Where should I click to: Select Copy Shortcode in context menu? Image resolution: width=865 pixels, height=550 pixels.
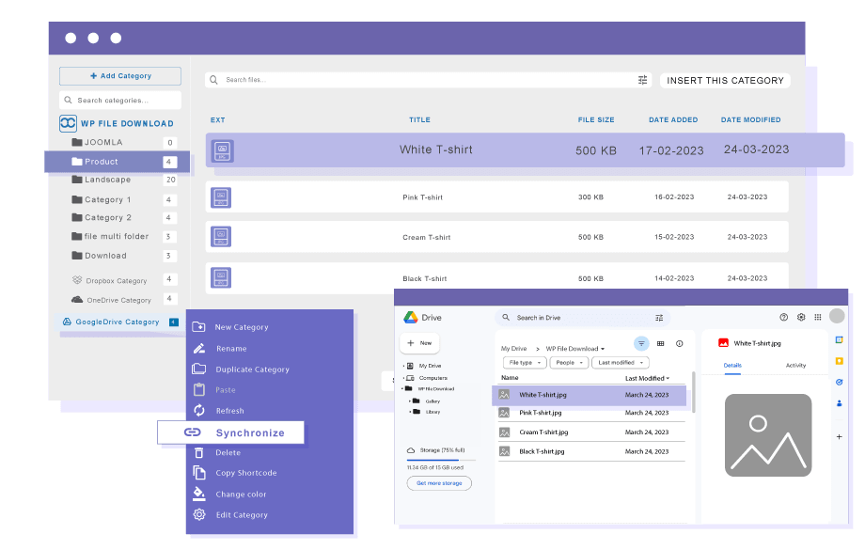pyautogui.click(x=245, y=473)
